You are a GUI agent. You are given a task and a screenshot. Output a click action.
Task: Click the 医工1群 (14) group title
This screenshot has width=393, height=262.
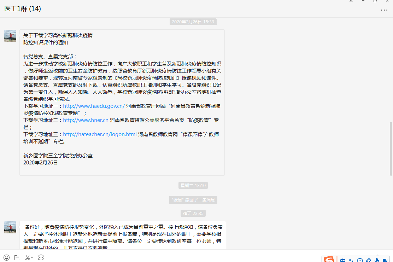pyautogui.click(x=23, y=9)
